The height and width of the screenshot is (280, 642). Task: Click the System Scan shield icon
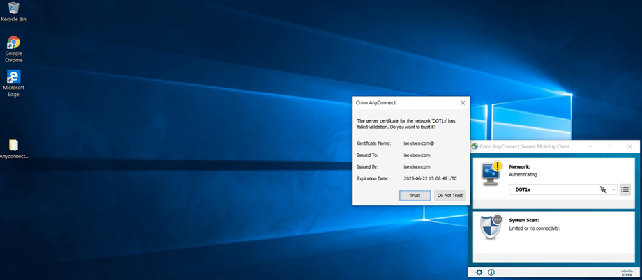coord(491,226)
